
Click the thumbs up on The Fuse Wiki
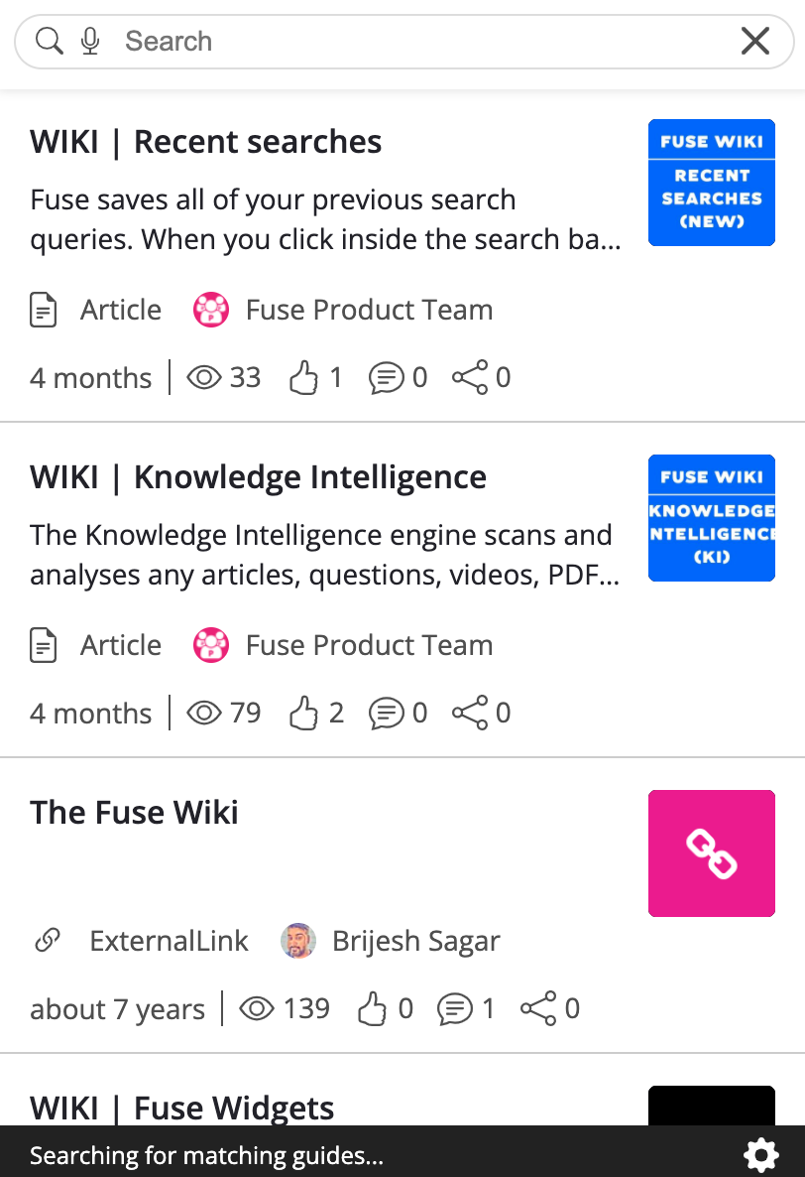point(372,1008)
